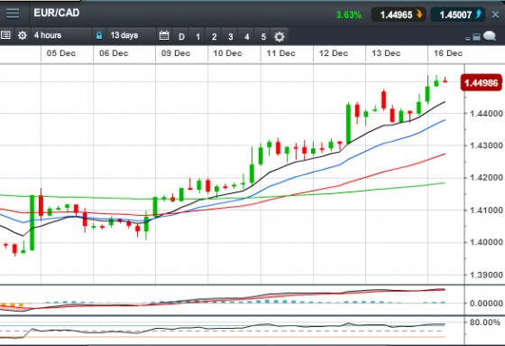
Task: Click the red current price tag 1.44986
Action: [x=482, y=83]
